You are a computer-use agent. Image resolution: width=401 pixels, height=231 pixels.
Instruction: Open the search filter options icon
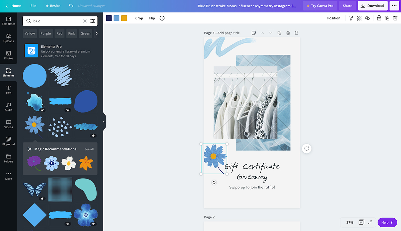(x=93, y=21)
